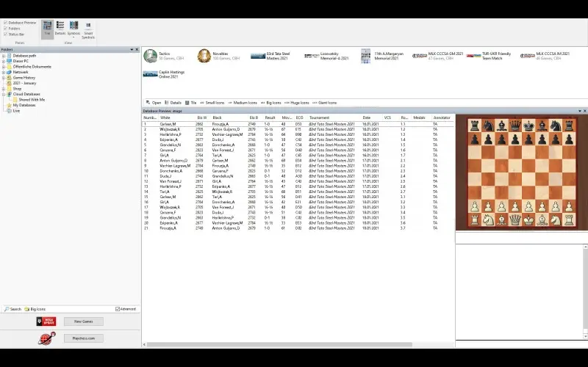Select the Tile view icon in ribbon
Screen dimensions: 588x367
point(47,29)
